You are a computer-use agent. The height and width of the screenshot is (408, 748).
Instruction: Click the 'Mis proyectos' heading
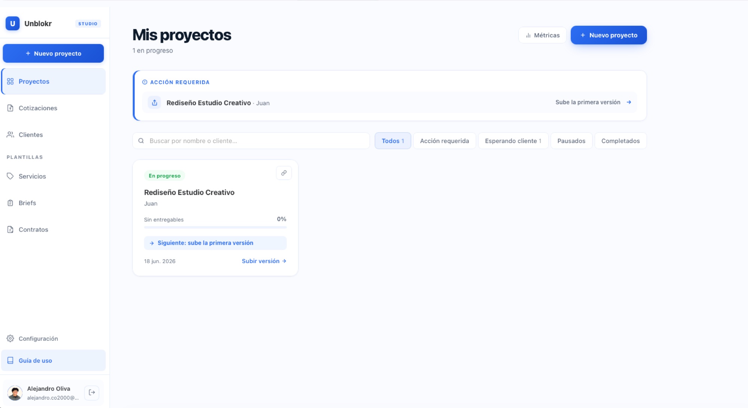pos(182,35)
